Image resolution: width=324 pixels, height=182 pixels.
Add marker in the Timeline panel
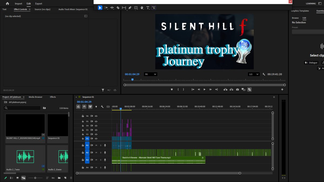[96, 107]
